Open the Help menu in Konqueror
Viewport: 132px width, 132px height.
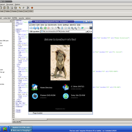click(79, 25)
